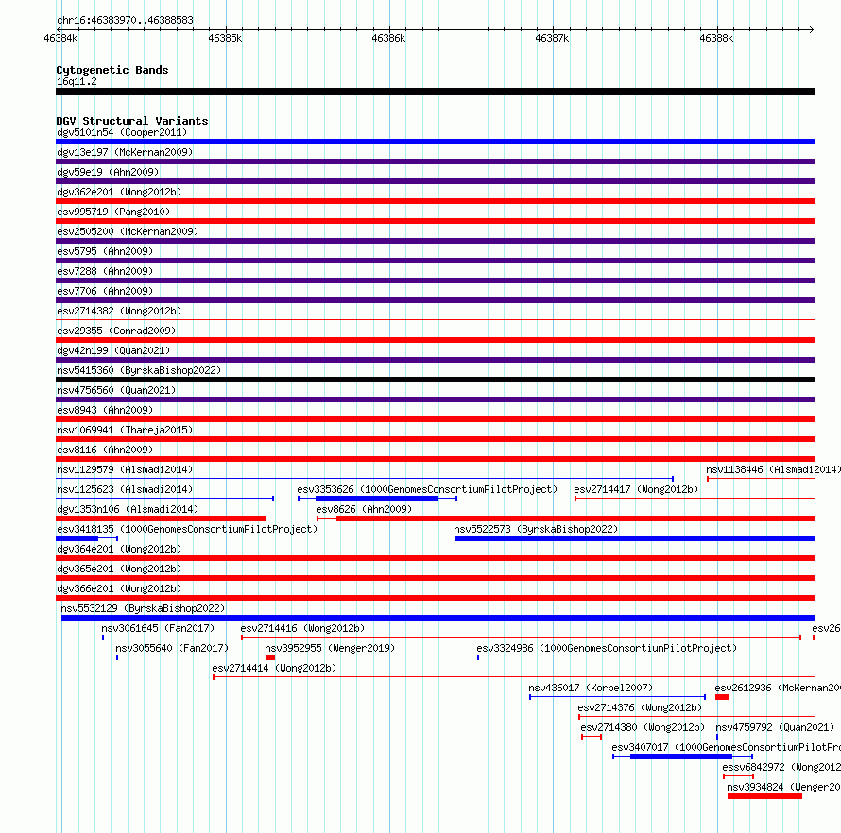841x833 pixels.
Task: Open variant esv995719 (Pang2010)
Action: 113,212
